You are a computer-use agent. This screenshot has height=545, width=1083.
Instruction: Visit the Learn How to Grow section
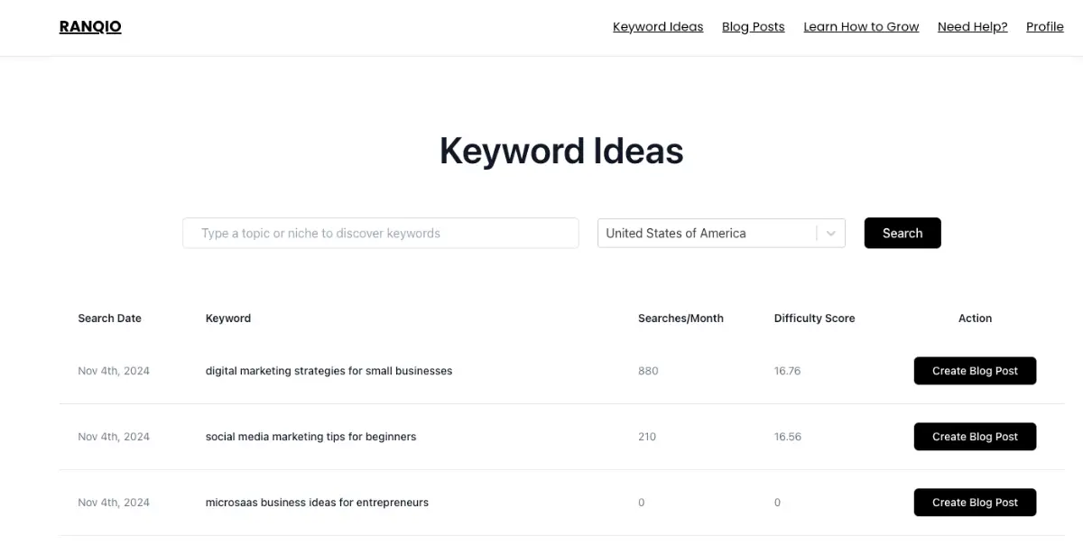coord(861,26)
